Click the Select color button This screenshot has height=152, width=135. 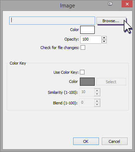[x=111, y=82]
